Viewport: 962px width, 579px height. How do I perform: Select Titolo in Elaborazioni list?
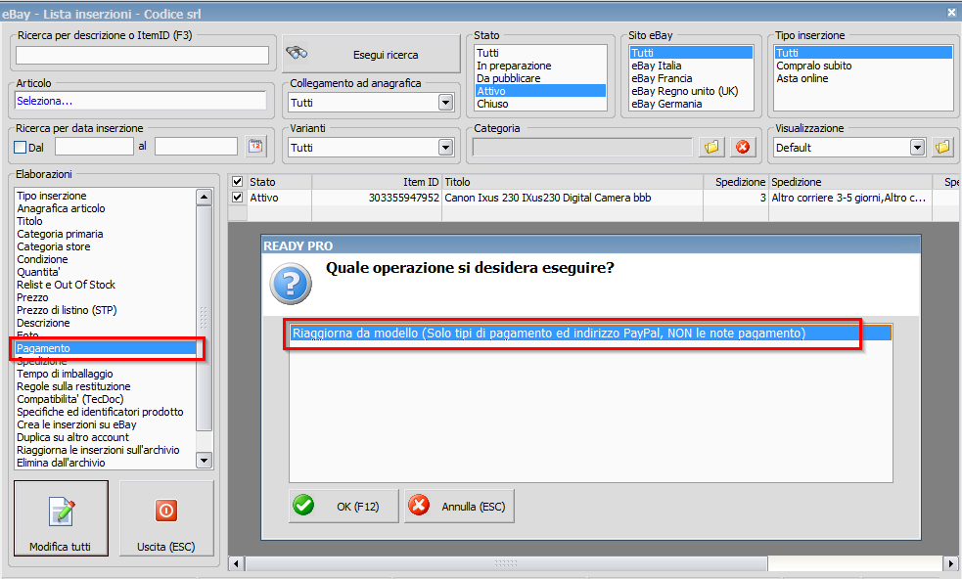pos(105,221)
